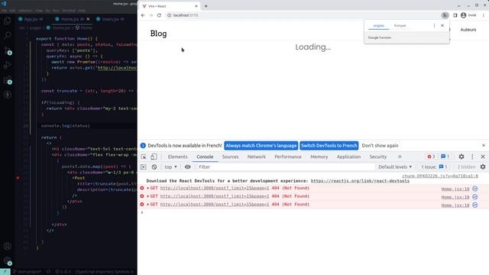This screenshot has height=275, width=489.
Task: Click Switch DevTools to French button
Action: coord(329,146)
